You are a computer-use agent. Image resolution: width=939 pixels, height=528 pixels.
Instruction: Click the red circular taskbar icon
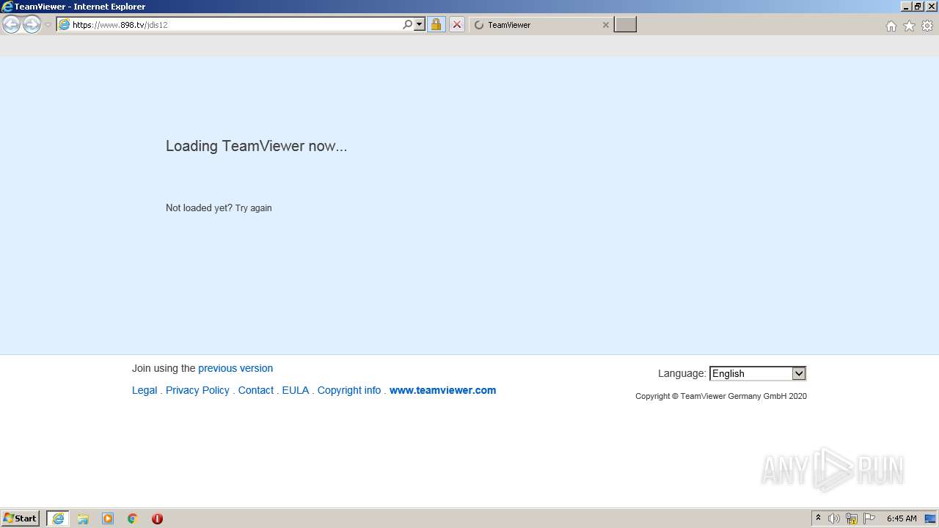pyautogui.click(x=157, y=518)
